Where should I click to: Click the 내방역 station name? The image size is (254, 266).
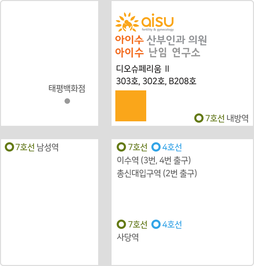point(238,118)
